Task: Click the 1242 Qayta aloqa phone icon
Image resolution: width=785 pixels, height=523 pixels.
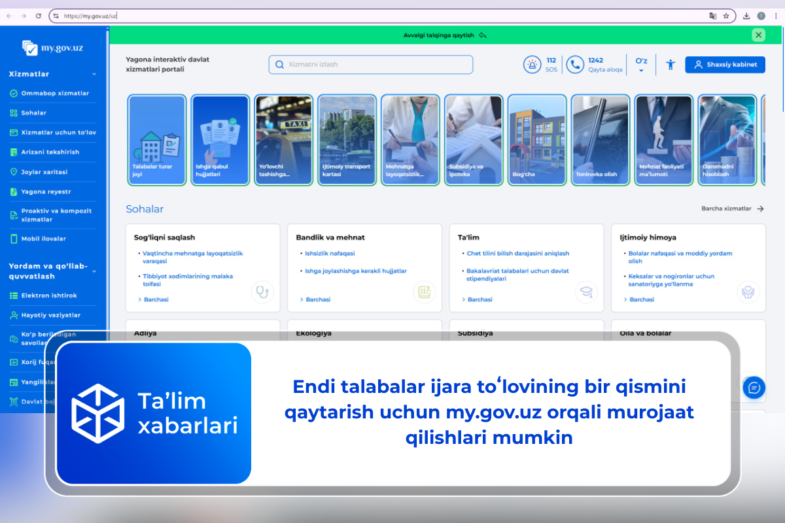Action: (575, 65)
